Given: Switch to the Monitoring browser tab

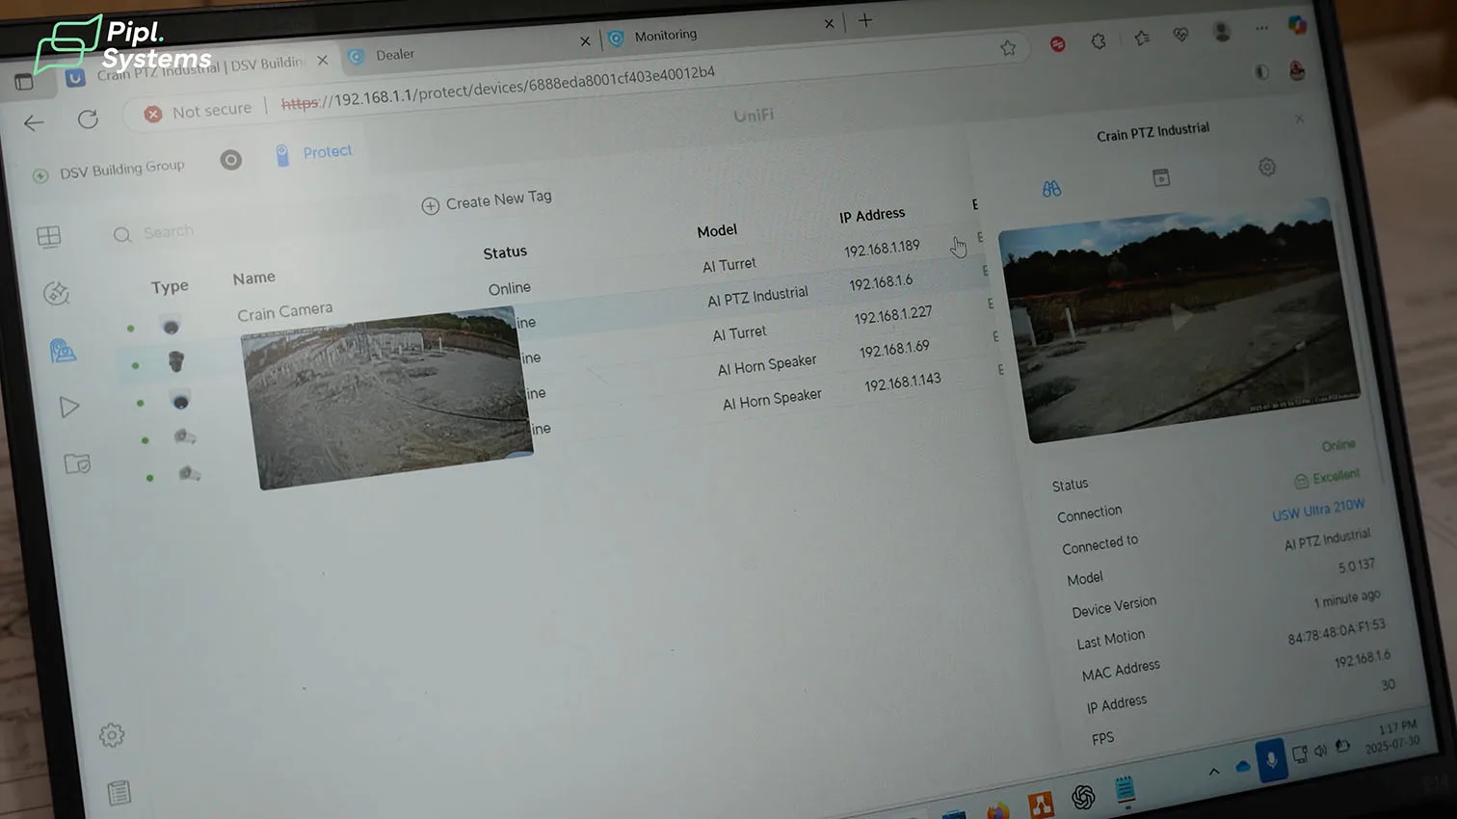Looking at the screenshot, I should [665, 36].
